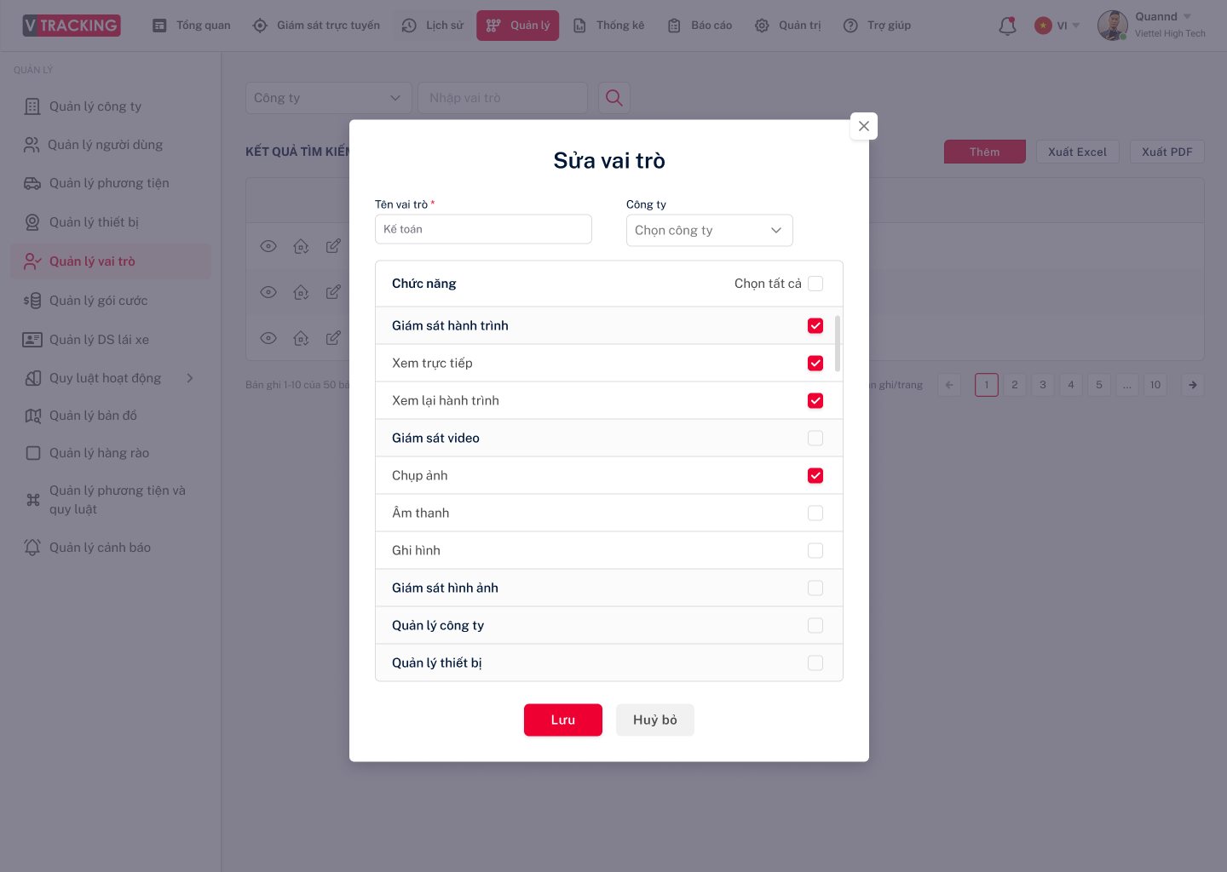Click the edit pencil icon in second row
Screen dimensions: 1227x872
pos(333,292)
